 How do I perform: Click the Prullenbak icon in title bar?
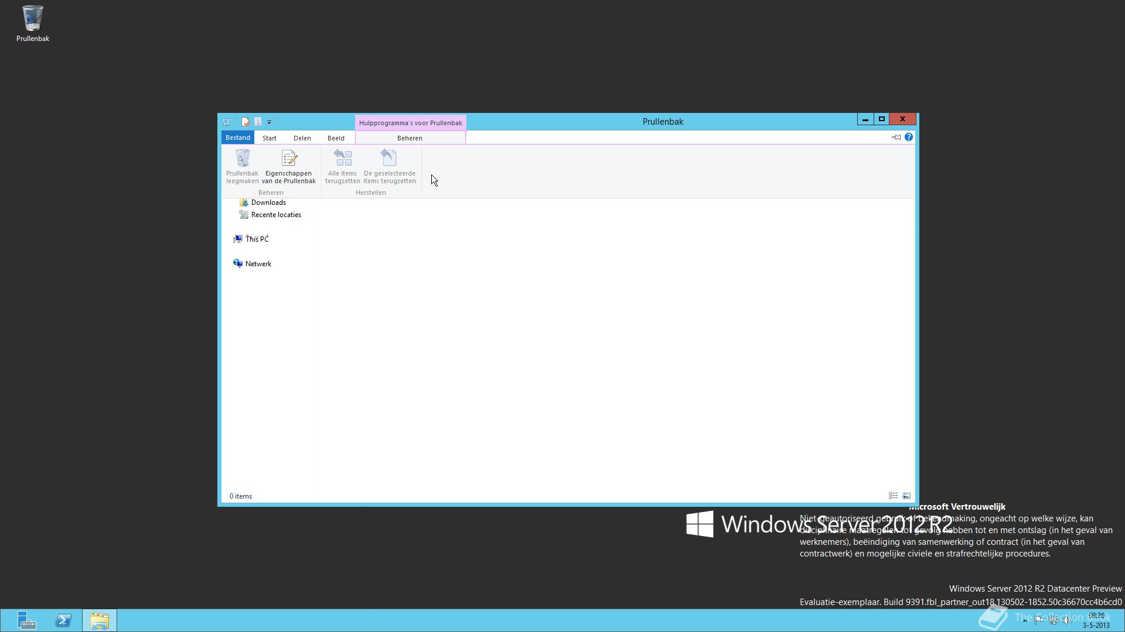point(226,122)
